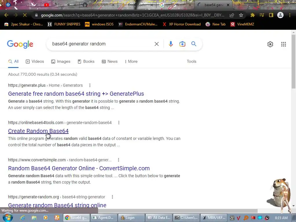Open the MBR/UEF... taskbar window
Screen dimensions: 296x222
pyautogui.click(x=214, y=218)
